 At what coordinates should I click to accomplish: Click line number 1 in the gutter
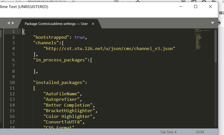tap(13, 31)
